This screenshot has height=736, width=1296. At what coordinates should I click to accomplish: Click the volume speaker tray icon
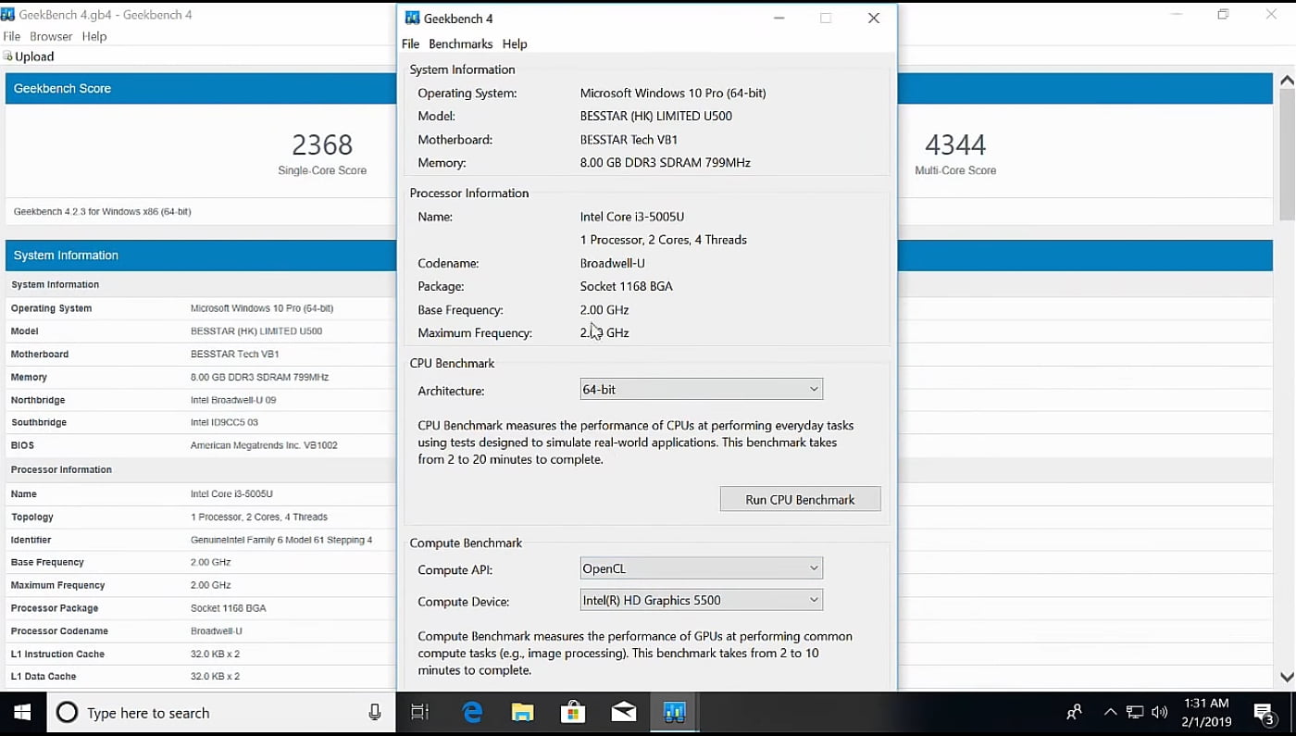pos(1159,712)
